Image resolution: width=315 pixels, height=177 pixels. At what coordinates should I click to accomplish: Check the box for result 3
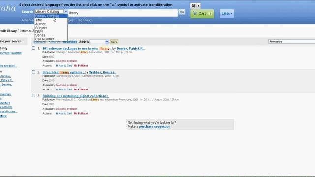click(x=34, y=96)
